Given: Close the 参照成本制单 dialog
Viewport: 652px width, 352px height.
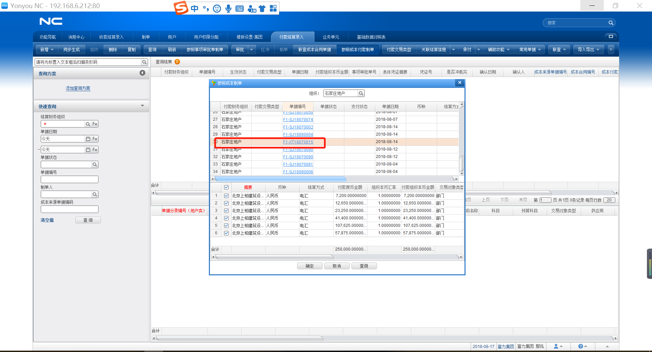Looking at the screenshot, I should pyautogui.click(x=459, y=83).
